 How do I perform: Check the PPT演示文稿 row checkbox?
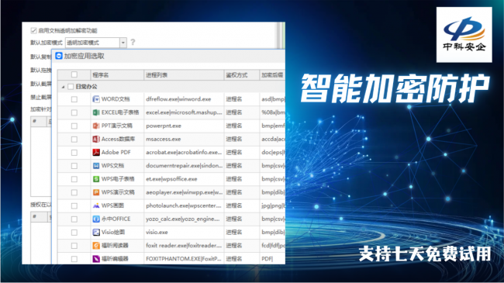(74, 126)
